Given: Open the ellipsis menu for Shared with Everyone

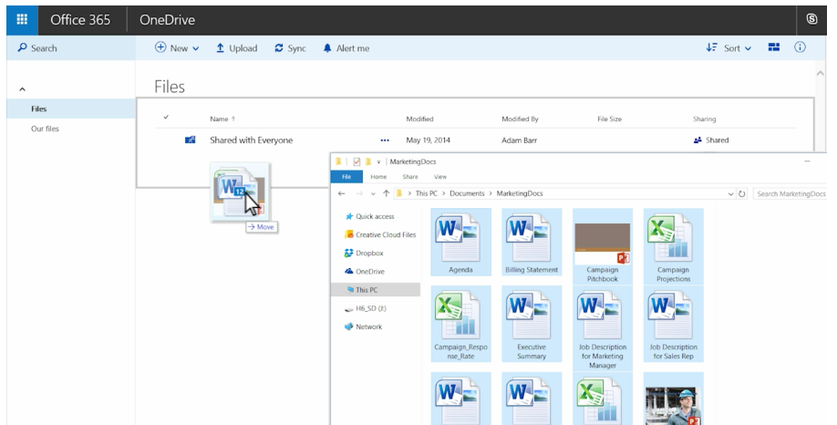Looking at the screenshot, I should point(385,140).
